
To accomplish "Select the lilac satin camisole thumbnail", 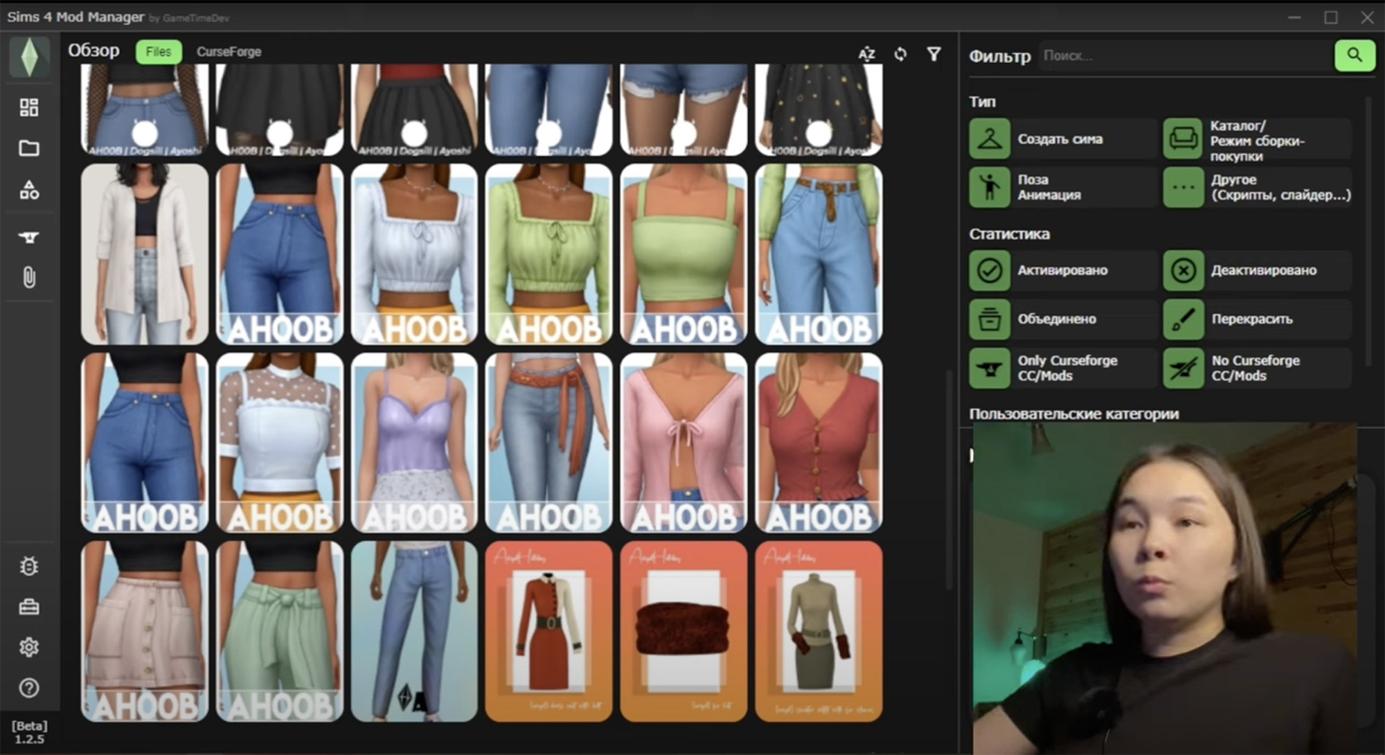I will pos(414,443).
